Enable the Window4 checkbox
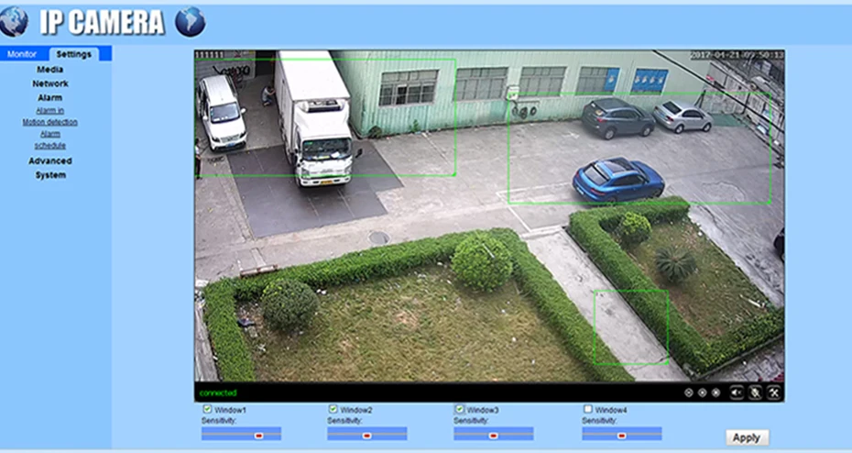The height and width of the screenshot is (453, 852). pos(587,409)
